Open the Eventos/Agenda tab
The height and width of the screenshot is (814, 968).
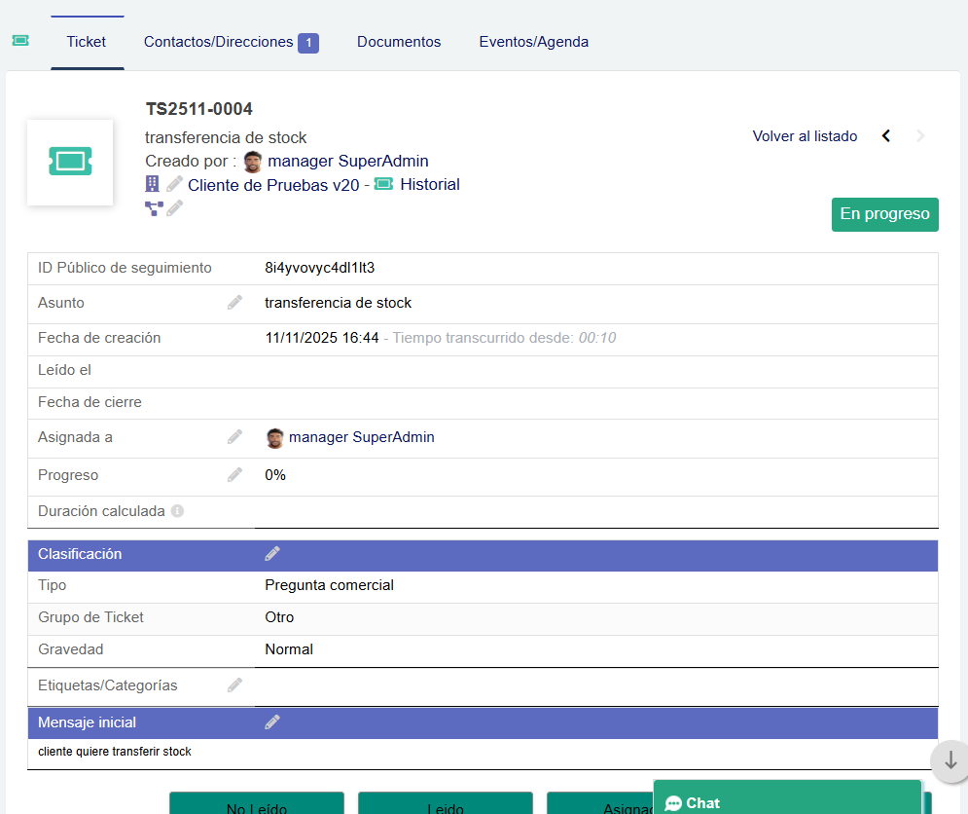point(533,42)
